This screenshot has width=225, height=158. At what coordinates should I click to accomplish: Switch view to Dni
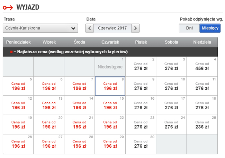(x=189, y=28)
